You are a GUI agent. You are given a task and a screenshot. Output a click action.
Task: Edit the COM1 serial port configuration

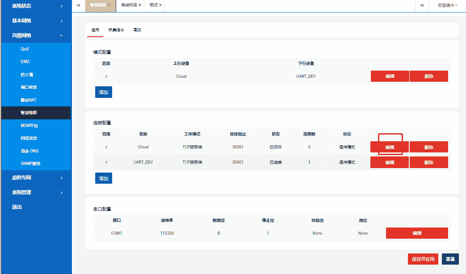click(x=416, y=233)
